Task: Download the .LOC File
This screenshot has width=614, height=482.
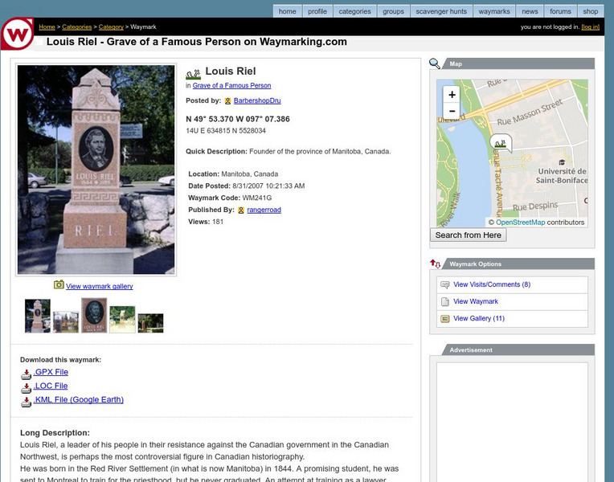Action: tap(51, 386)
